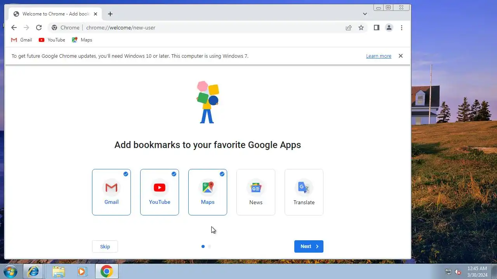The width and height of the screenshot is (497, 279).
Task: Select the Welcome to Chrome tab
Action: pos(56,14)
